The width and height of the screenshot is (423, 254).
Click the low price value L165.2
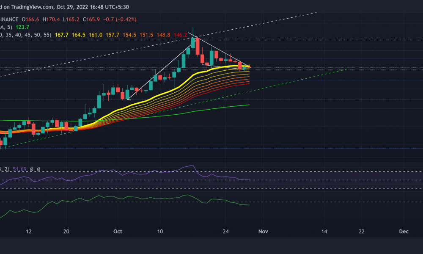pyautogui.click(x=71, y=19)
